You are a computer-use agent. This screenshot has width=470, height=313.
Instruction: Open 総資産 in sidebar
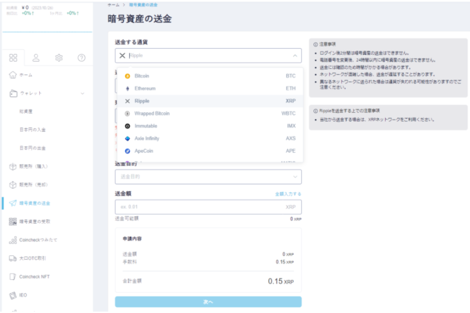26,111
